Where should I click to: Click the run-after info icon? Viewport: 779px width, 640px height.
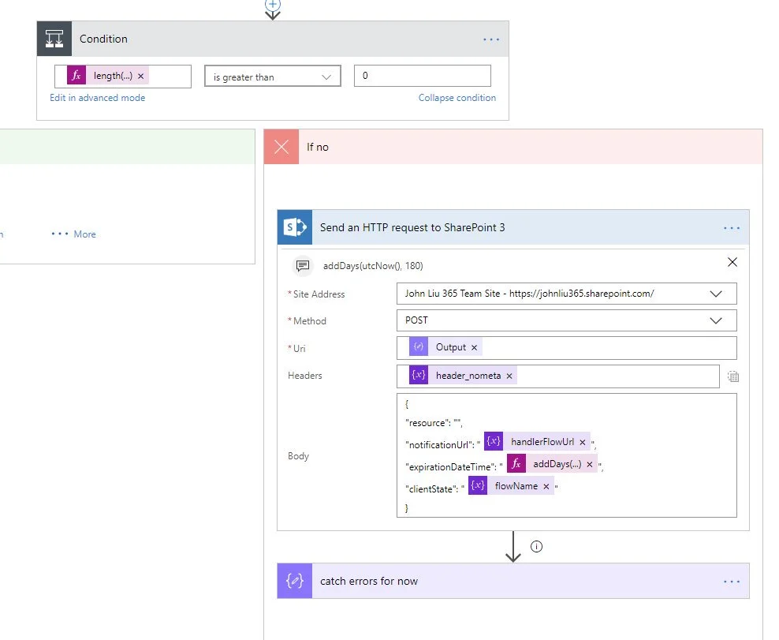click(537, 546)
